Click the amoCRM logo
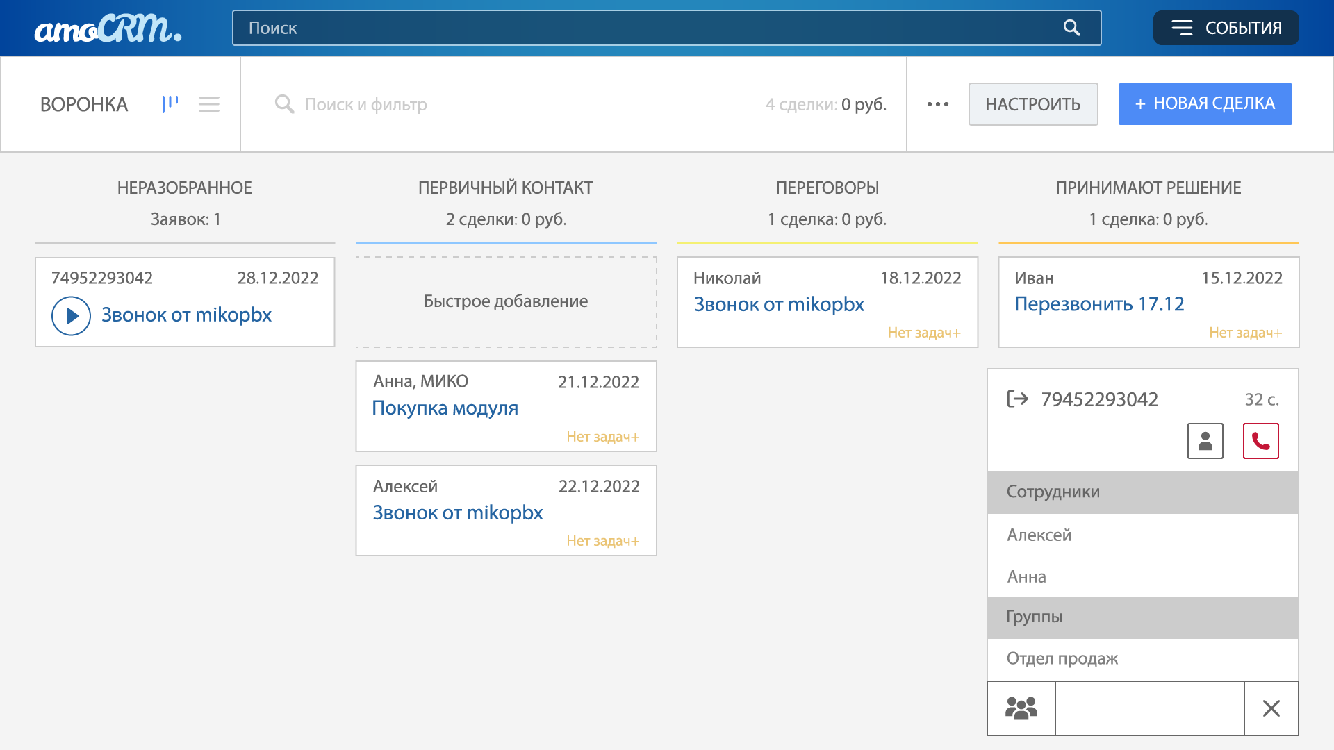The height and width of the screenshot is (750, 1334). click(108, 28)
